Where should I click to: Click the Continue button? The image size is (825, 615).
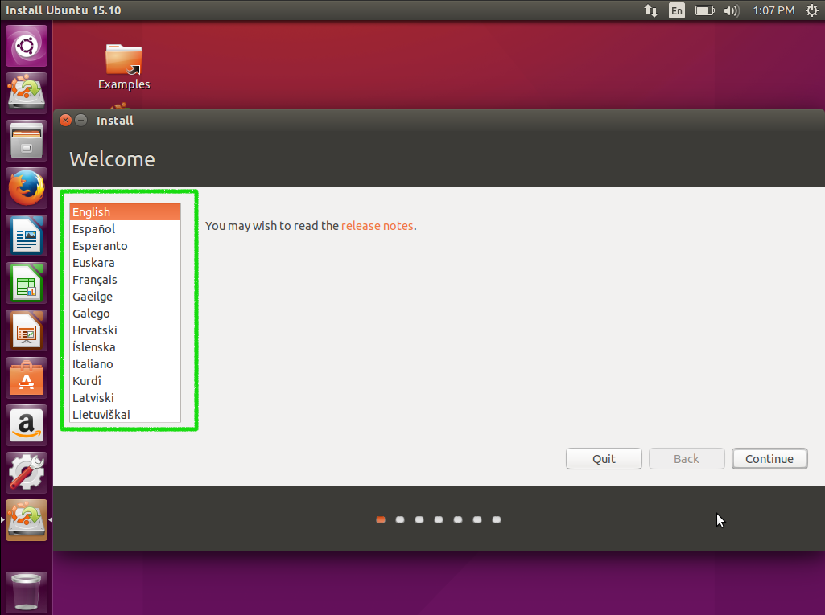(x=769, y=459)
